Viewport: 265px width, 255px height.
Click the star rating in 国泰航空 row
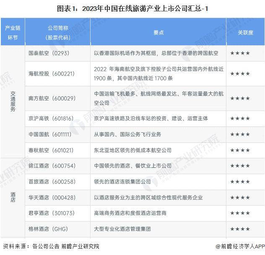tap(240, 53)
